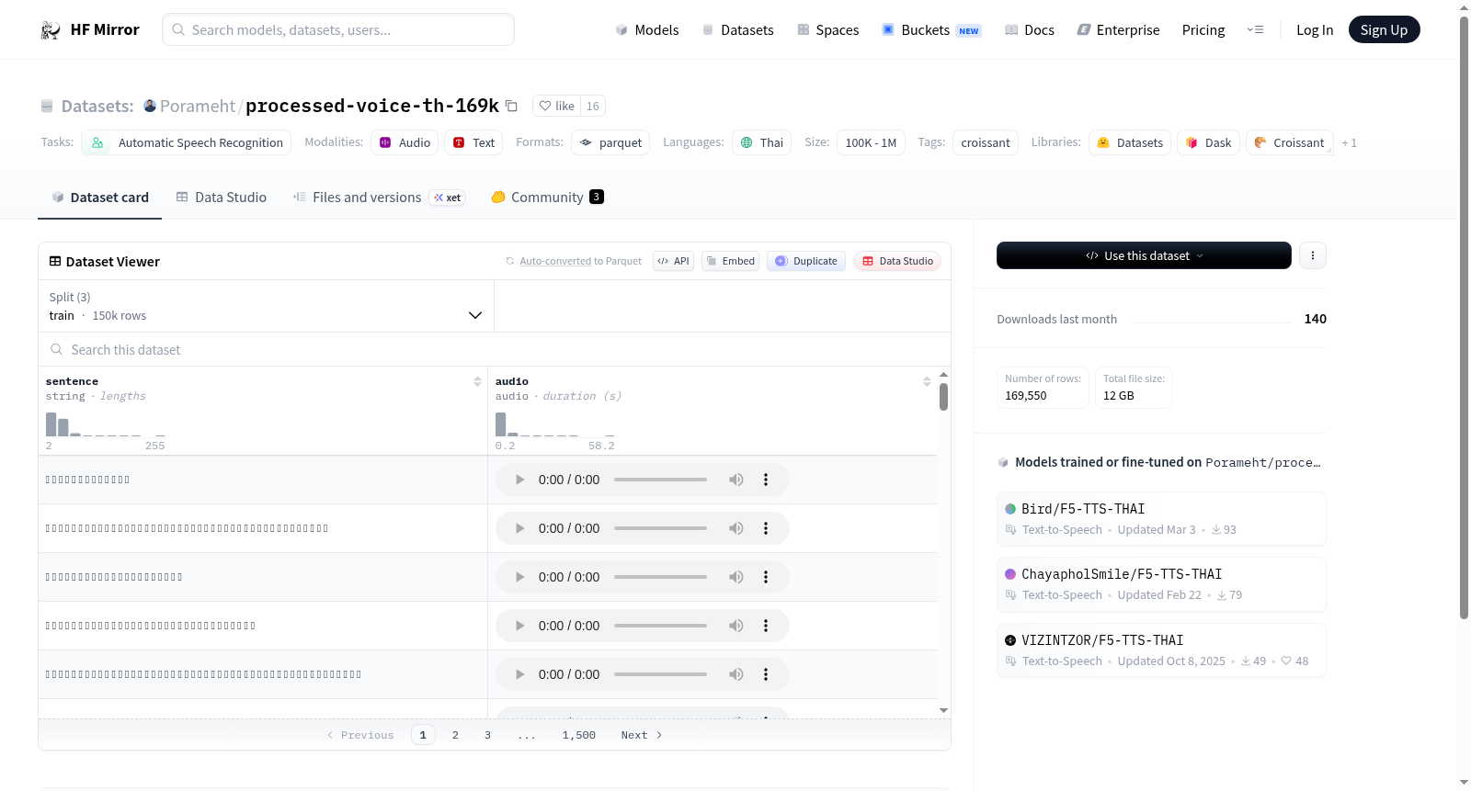Click the second row audio seek slider
This screenshot has height=791, width=1471.
(660, 528)
